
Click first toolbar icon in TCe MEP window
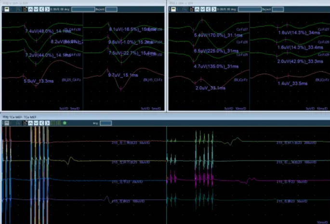pyautogui.click(x=7, y=123)
